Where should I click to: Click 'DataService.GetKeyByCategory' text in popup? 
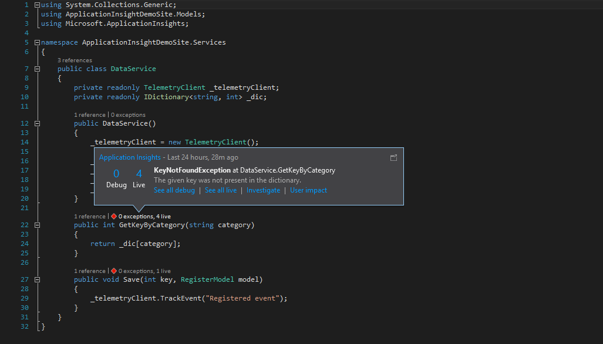288,170
